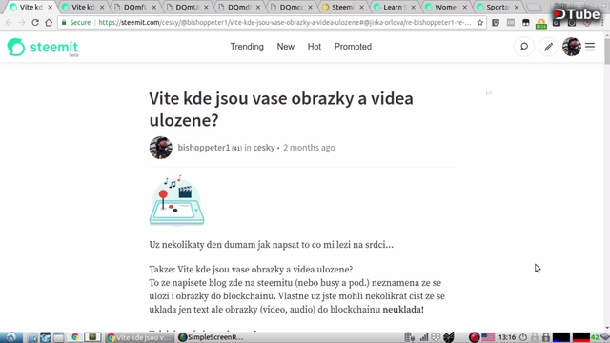Click the 13:16 taskbar clock
The height and width of the screenshot is (343, 610).
507,337
